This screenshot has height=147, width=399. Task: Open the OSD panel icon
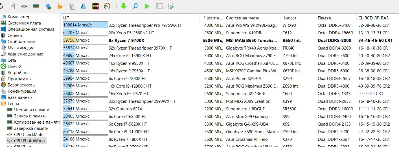(x=95, y=6)
